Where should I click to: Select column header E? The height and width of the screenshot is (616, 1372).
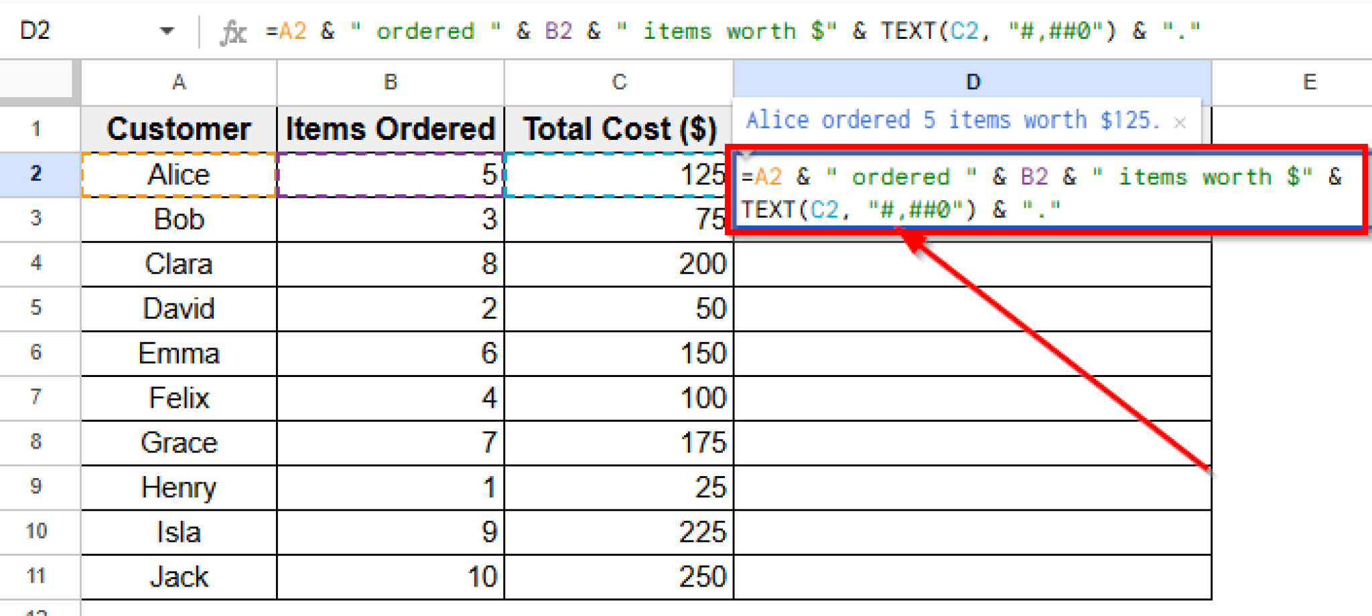click(1309, 82)
